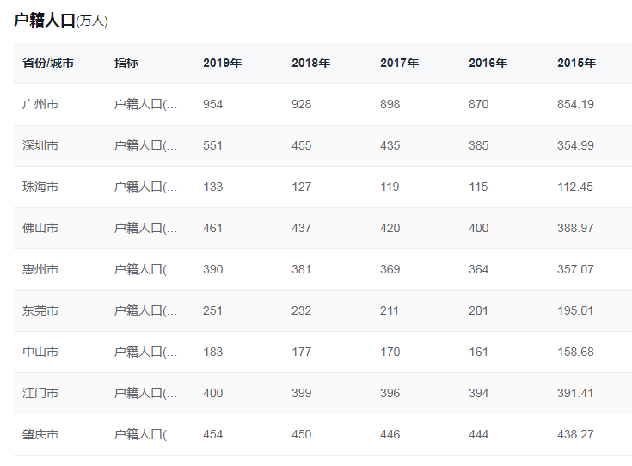Select the 2015年 column header

pos(576,63)
